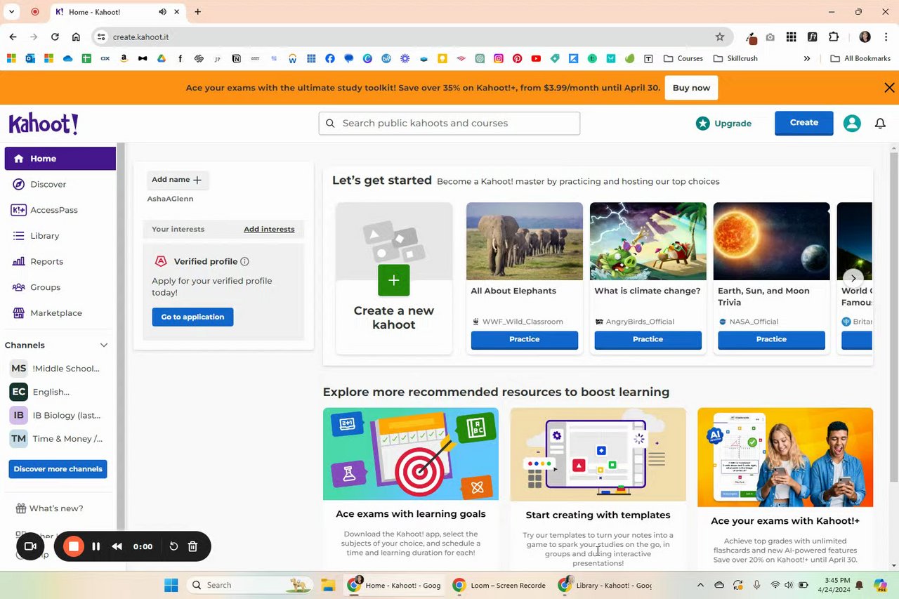The width and height of the screenshot is (899, 599).
Task: Practice the All About Elephants kahoot
Action: 525,339
